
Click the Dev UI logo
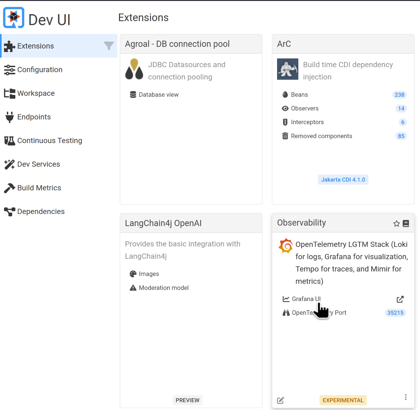pyautogui.click(x=13, y=18)
